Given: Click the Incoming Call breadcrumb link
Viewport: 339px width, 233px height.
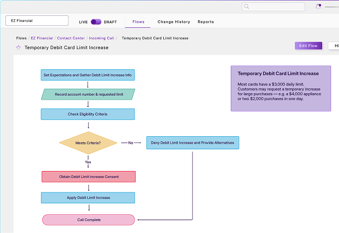Looking at the screenshot, I should coord(101,38).
